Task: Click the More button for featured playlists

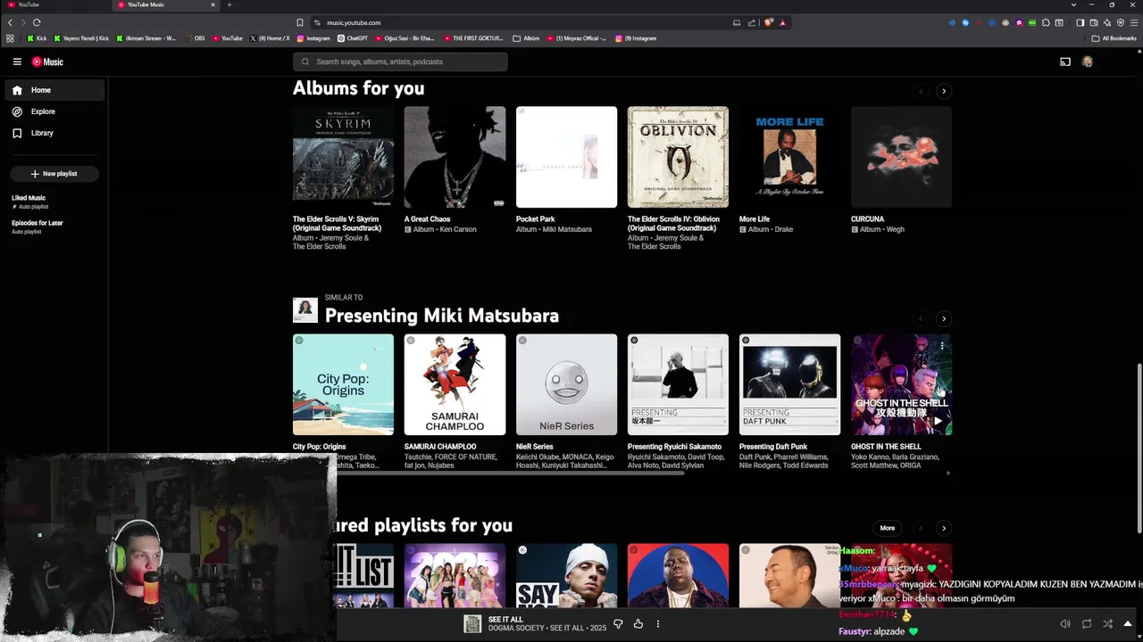Action: click(x=887, y=528)
